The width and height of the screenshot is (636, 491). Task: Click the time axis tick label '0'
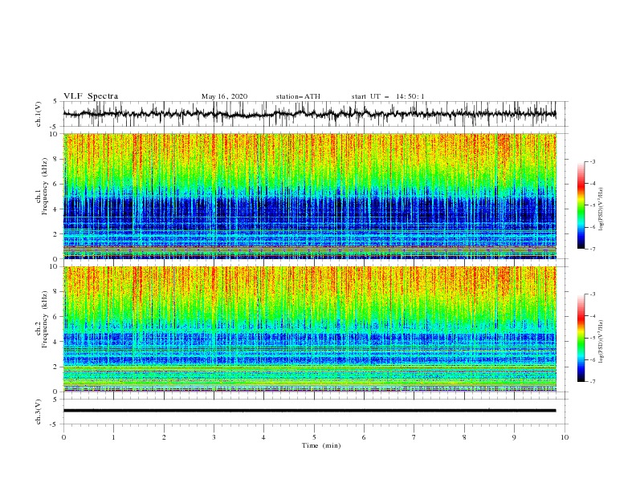tap(63, 437)
